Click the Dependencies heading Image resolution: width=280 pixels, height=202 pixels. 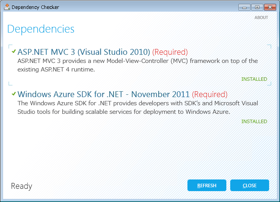click(41, 29)
